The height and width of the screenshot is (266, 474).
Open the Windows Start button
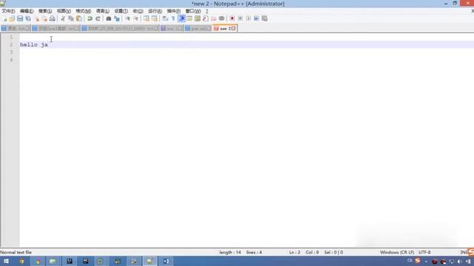click(6, 261)
